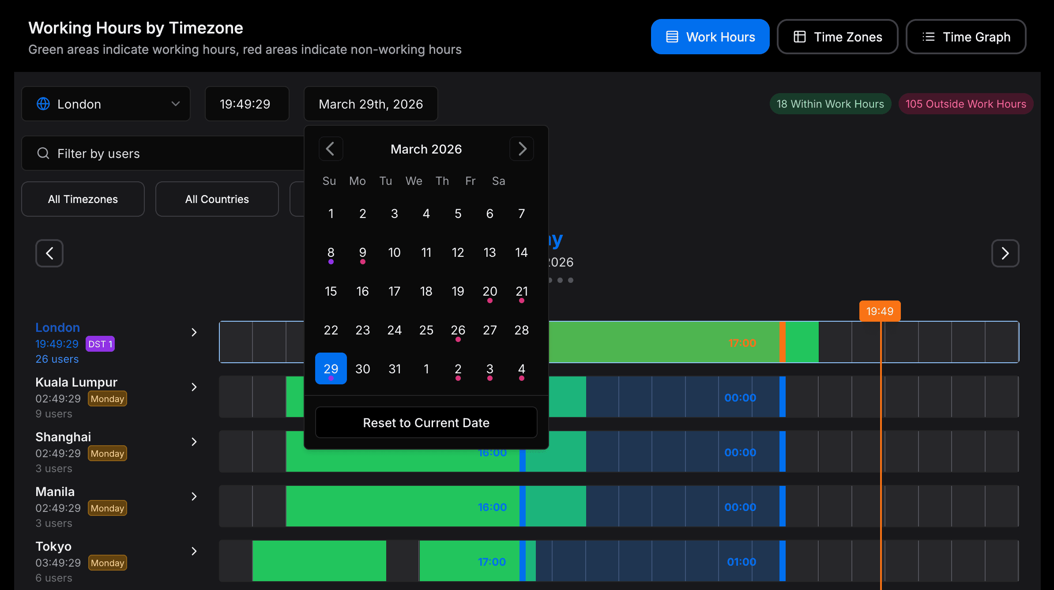Pick March 26 in the calendar
This screenshot has height=590, width=1054.
click(458, 330)
